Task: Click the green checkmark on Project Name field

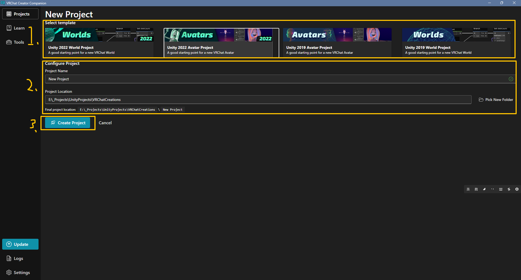Action: pyautogui.click(x=511, y=79)
